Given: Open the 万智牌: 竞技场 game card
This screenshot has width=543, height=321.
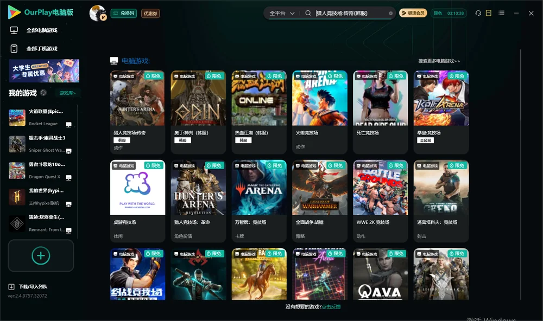Looking at the screenshot, I should click(x=259, y=201).
